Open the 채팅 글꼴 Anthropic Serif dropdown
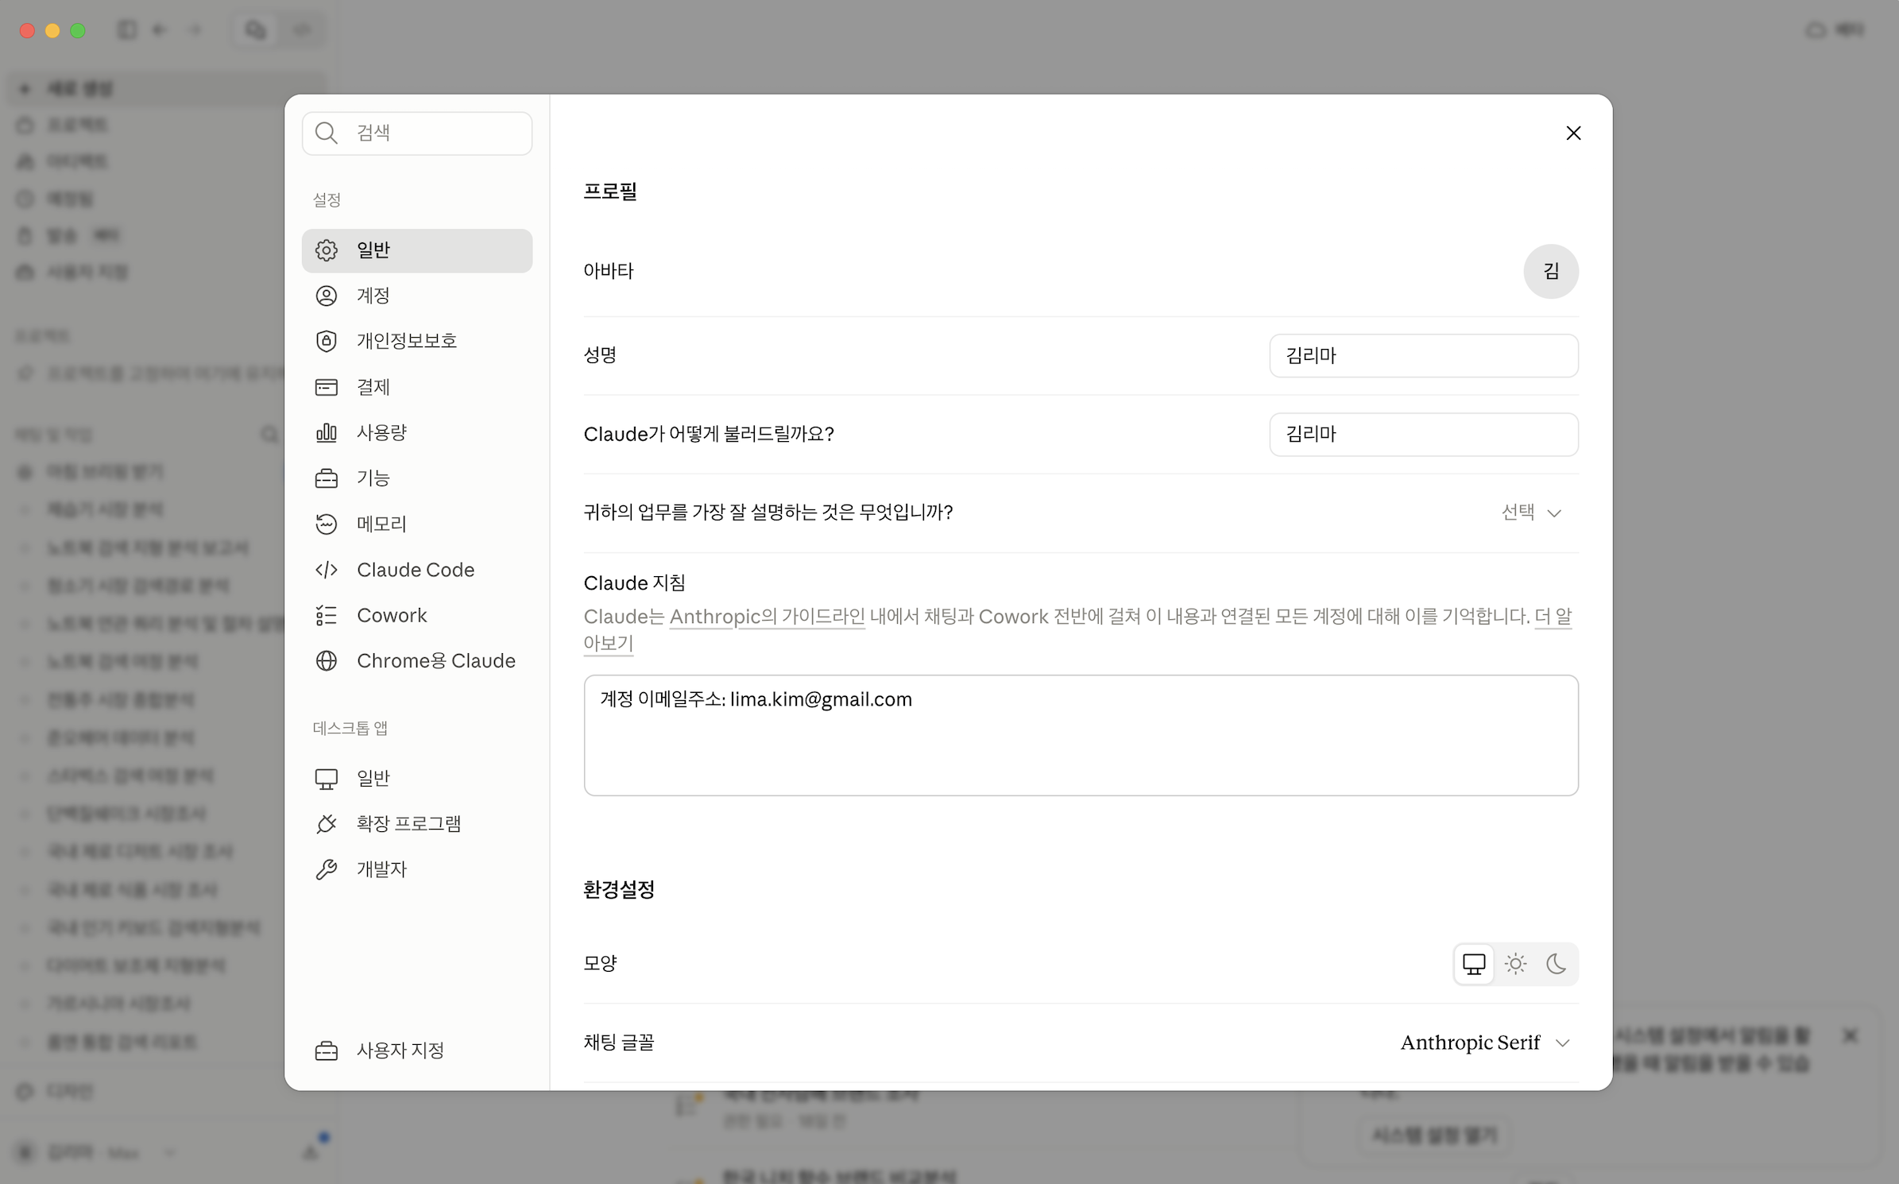 (x=1486, y=1043)
